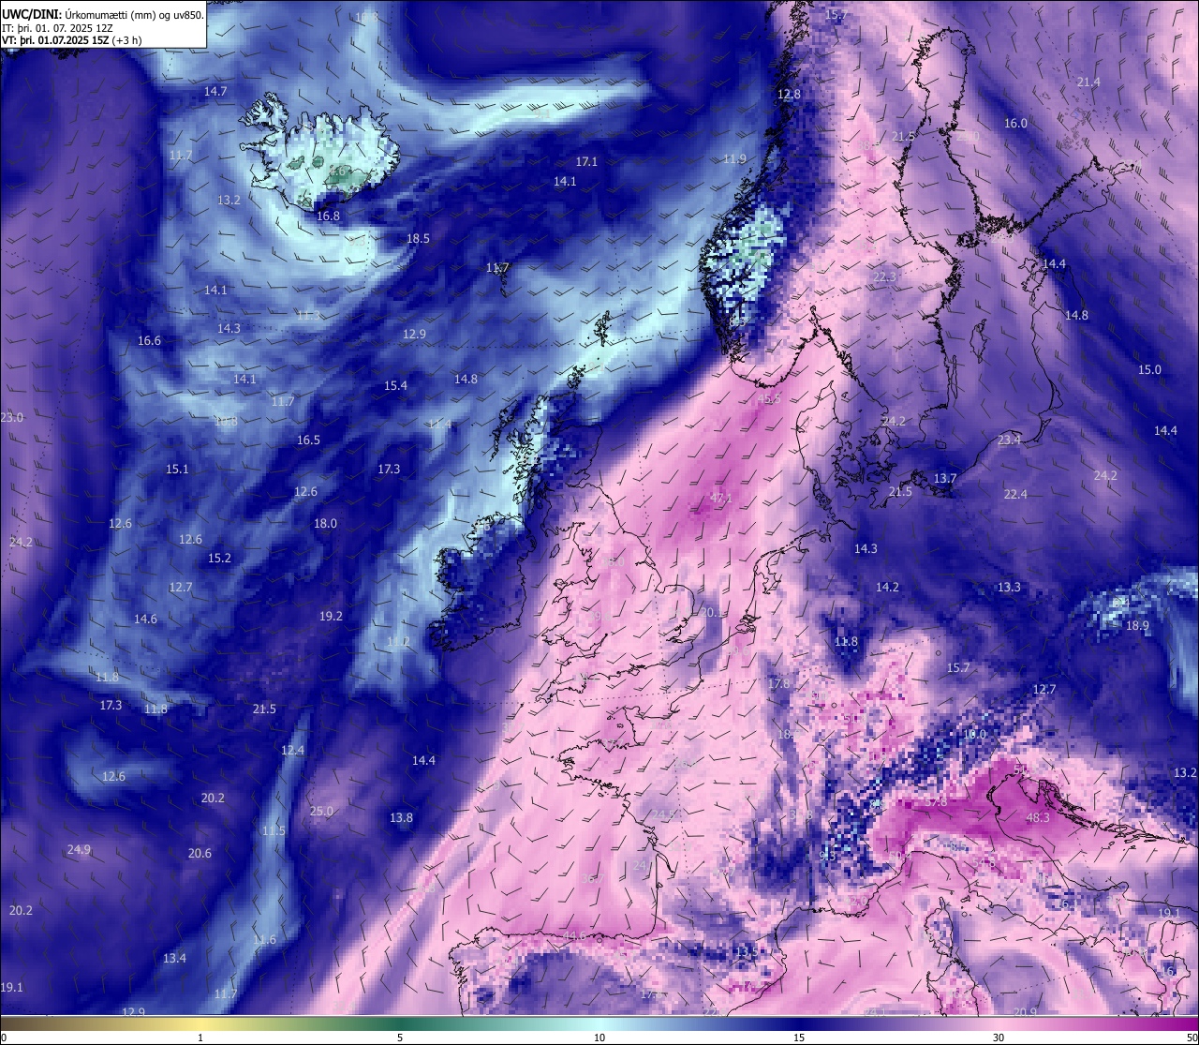Click the value 22.3 over Sweden

point(884,277)
